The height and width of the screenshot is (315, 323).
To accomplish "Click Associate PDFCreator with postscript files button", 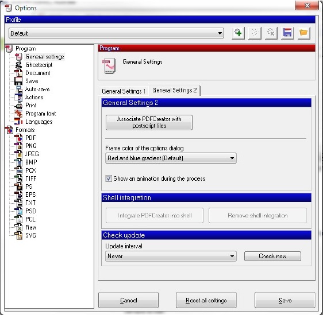I will 149,122.
